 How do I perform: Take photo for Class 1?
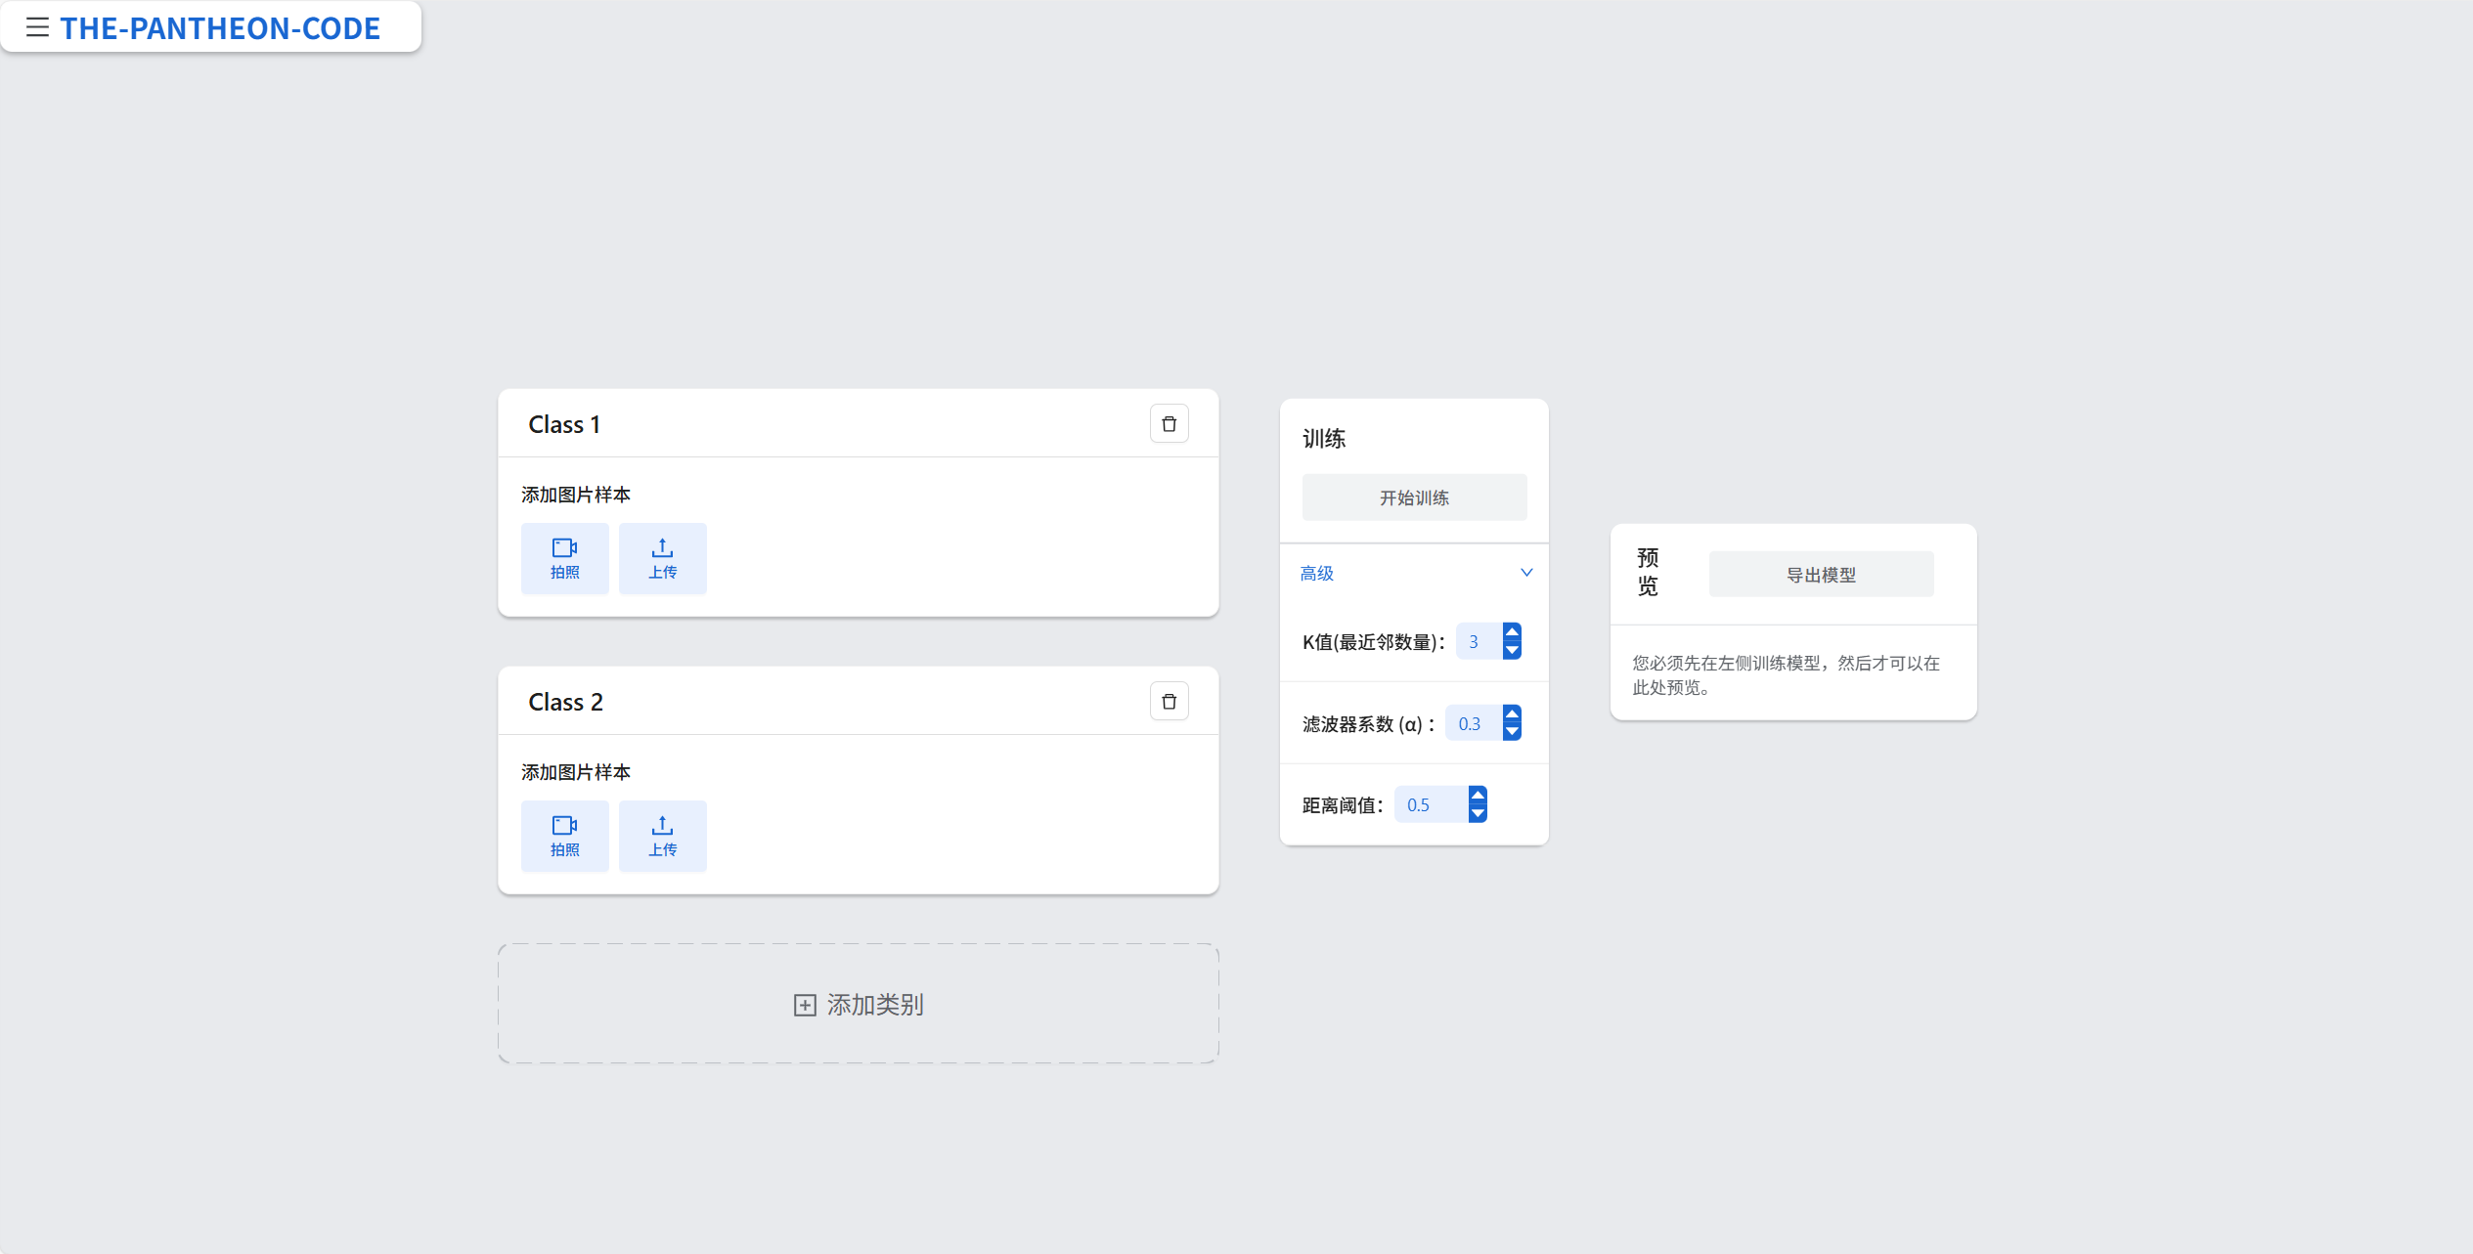[x=564, y=558]
